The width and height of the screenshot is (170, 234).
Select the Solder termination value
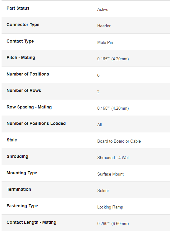pyautogui.click(x=103, y=190)
